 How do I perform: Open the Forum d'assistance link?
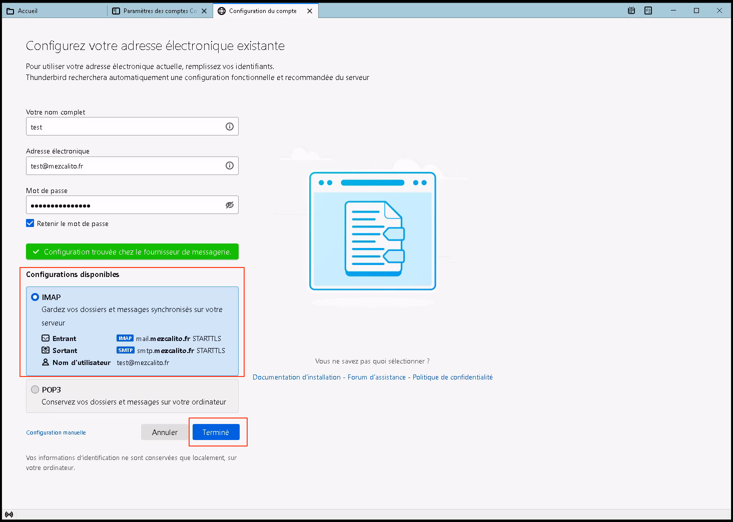[x=376, y=377]
